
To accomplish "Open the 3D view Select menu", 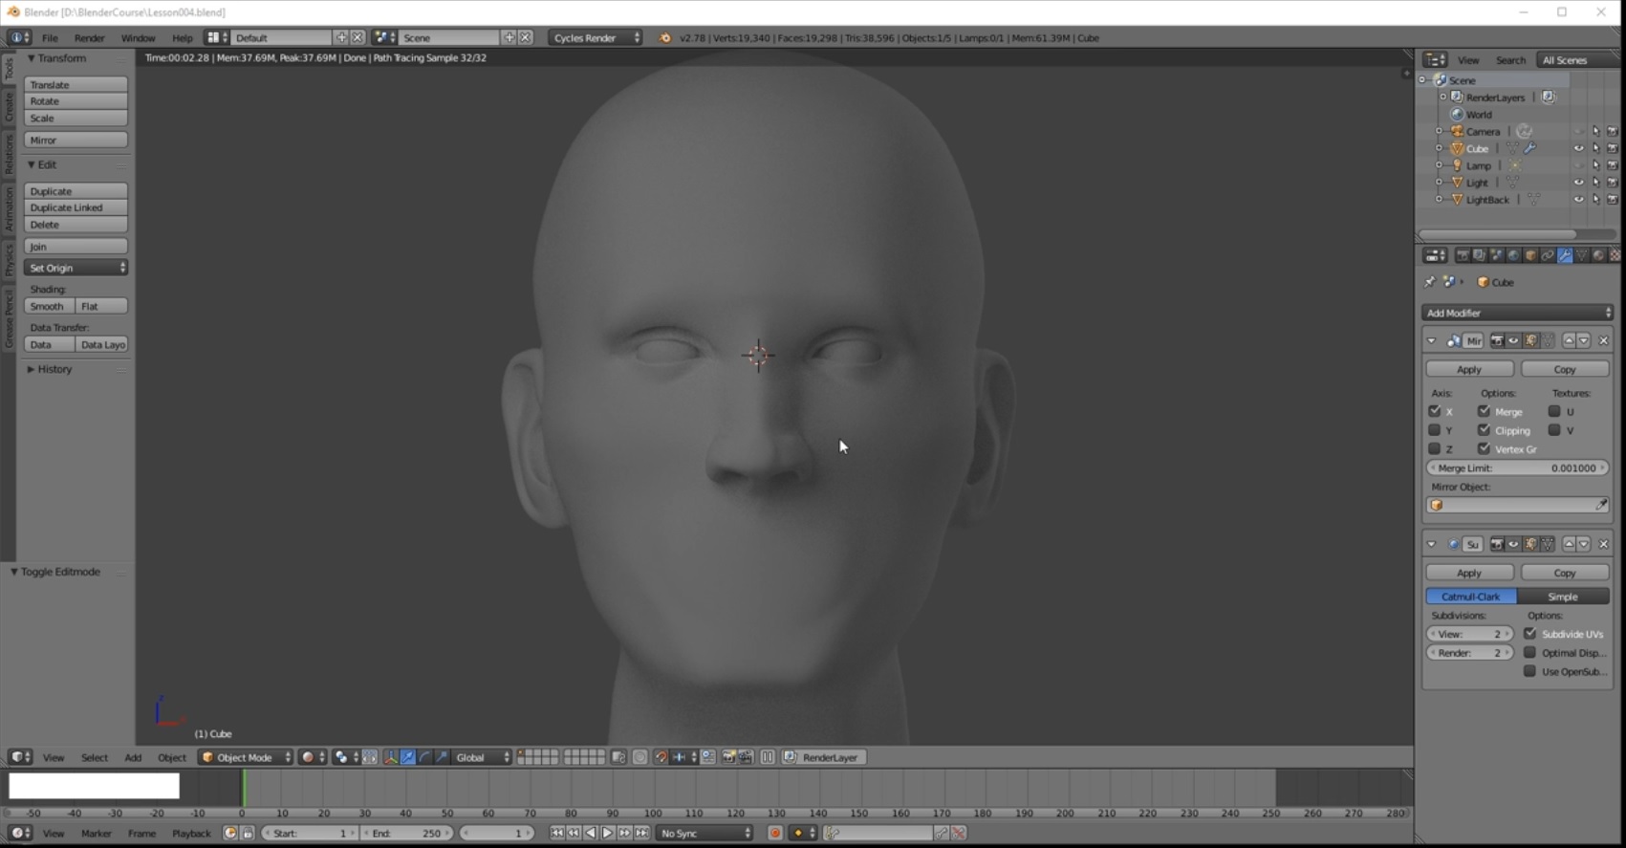I will (x=94, y=757).
